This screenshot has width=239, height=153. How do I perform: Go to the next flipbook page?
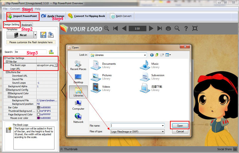(x=151, y=28)
